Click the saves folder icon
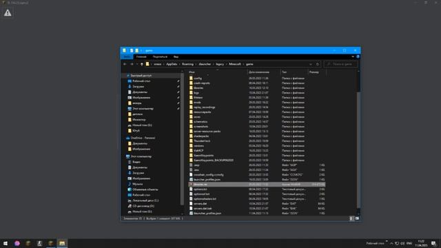This screenshot has width=441, height=248. pyautogui.click(x=191, y=116)
